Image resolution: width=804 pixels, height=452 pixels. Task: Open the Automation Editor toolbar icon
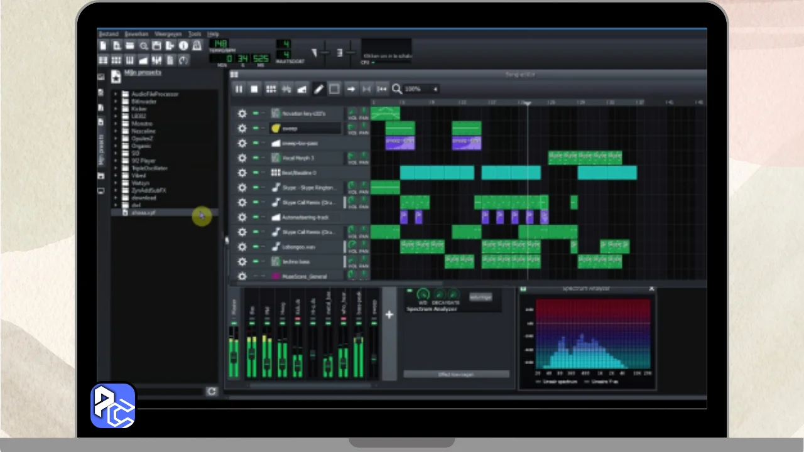[143, 60]
